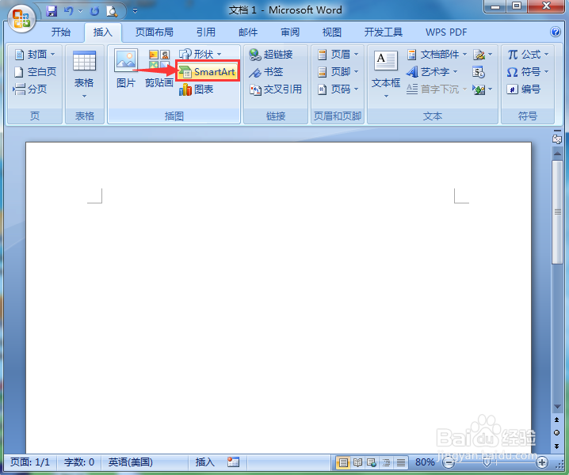
Task: Open the 封面 cover page dropdown
Action: pyautogui.click(x=35, y=55)
